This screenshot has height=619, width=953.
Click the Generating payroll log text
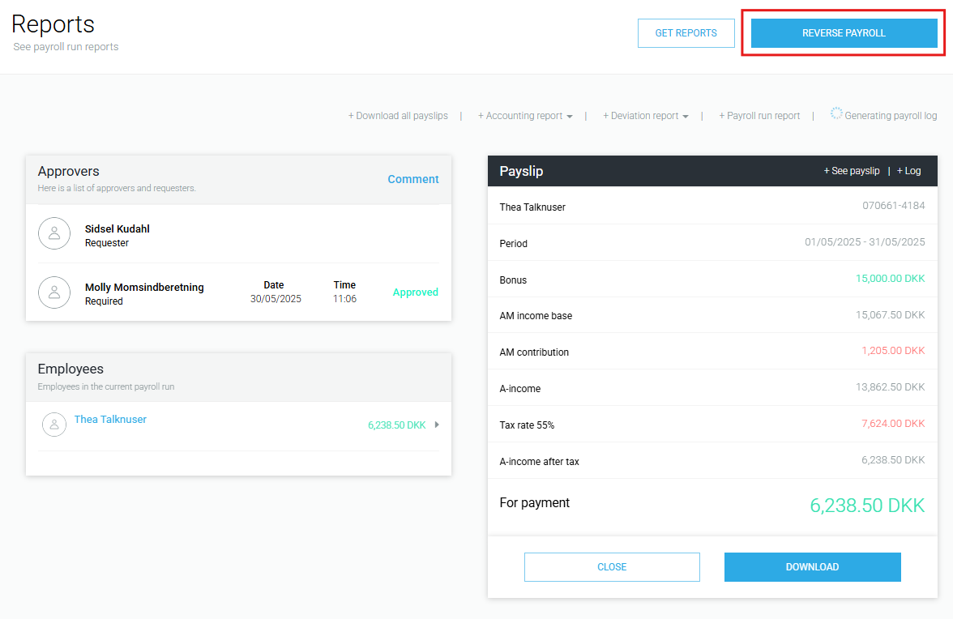coord(891,116)
